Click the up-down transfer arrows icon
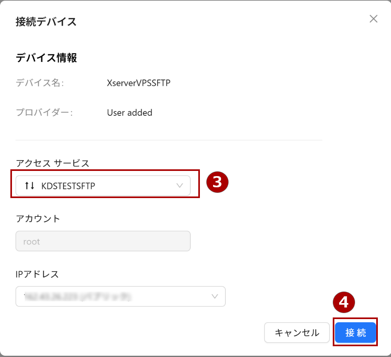The width and height of the screenshot is (391, 357). 30,186
